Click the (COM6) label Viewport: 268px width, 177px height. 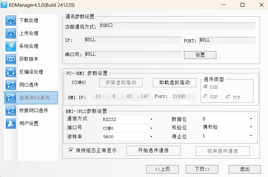click(x=79, y=82)
